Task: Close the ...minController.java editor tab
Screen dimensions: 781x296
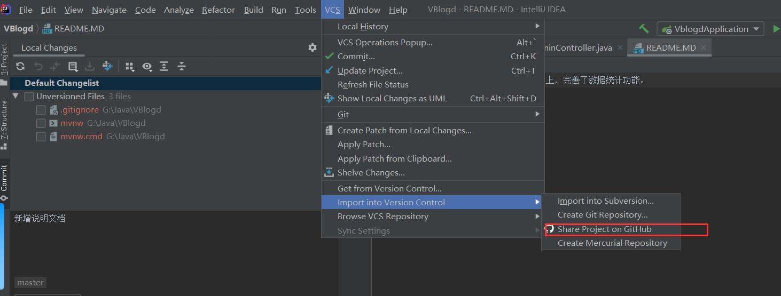Action: tap(620, 47)
